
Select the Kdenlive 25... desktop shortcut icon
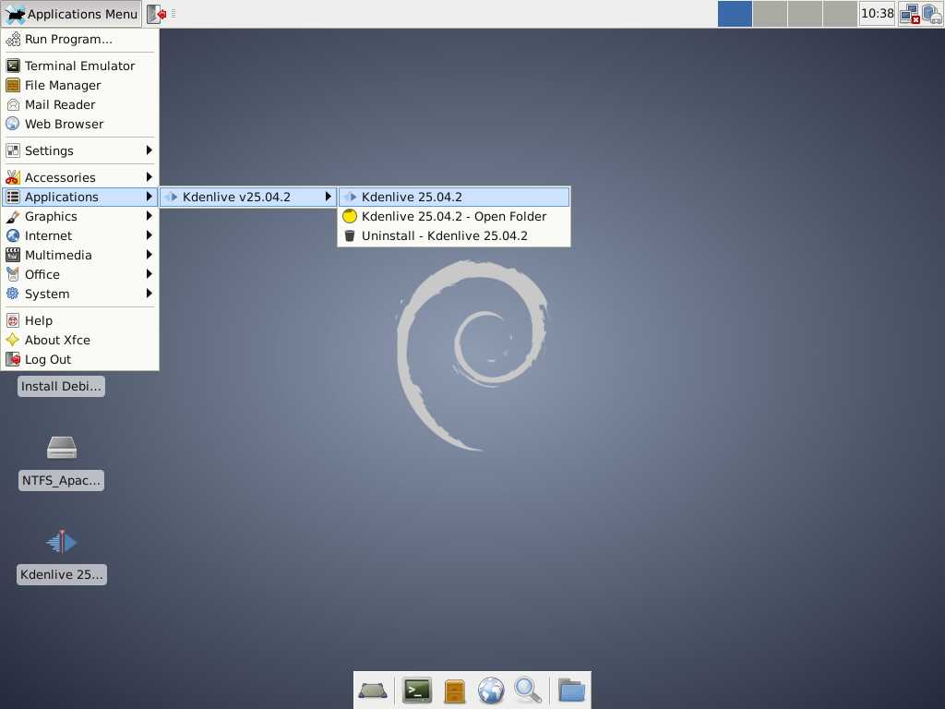coord(62,542)
